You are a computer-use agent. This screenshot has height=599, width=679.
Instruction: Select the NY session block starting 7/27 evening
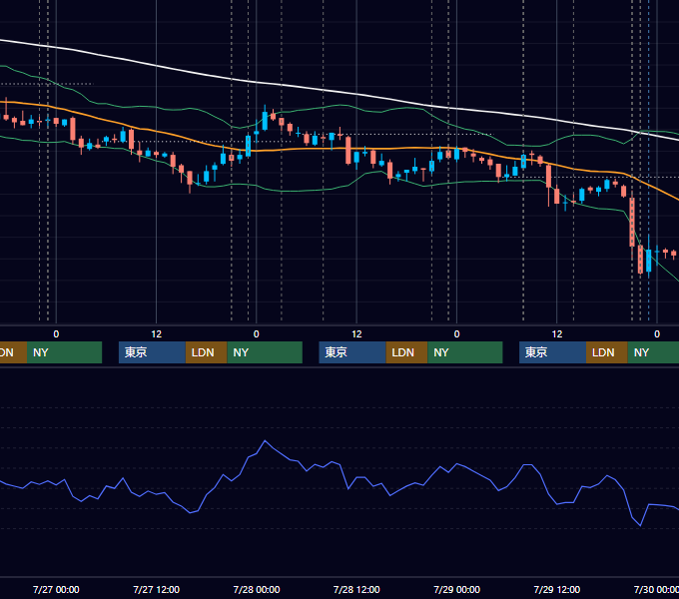(265, 352)
